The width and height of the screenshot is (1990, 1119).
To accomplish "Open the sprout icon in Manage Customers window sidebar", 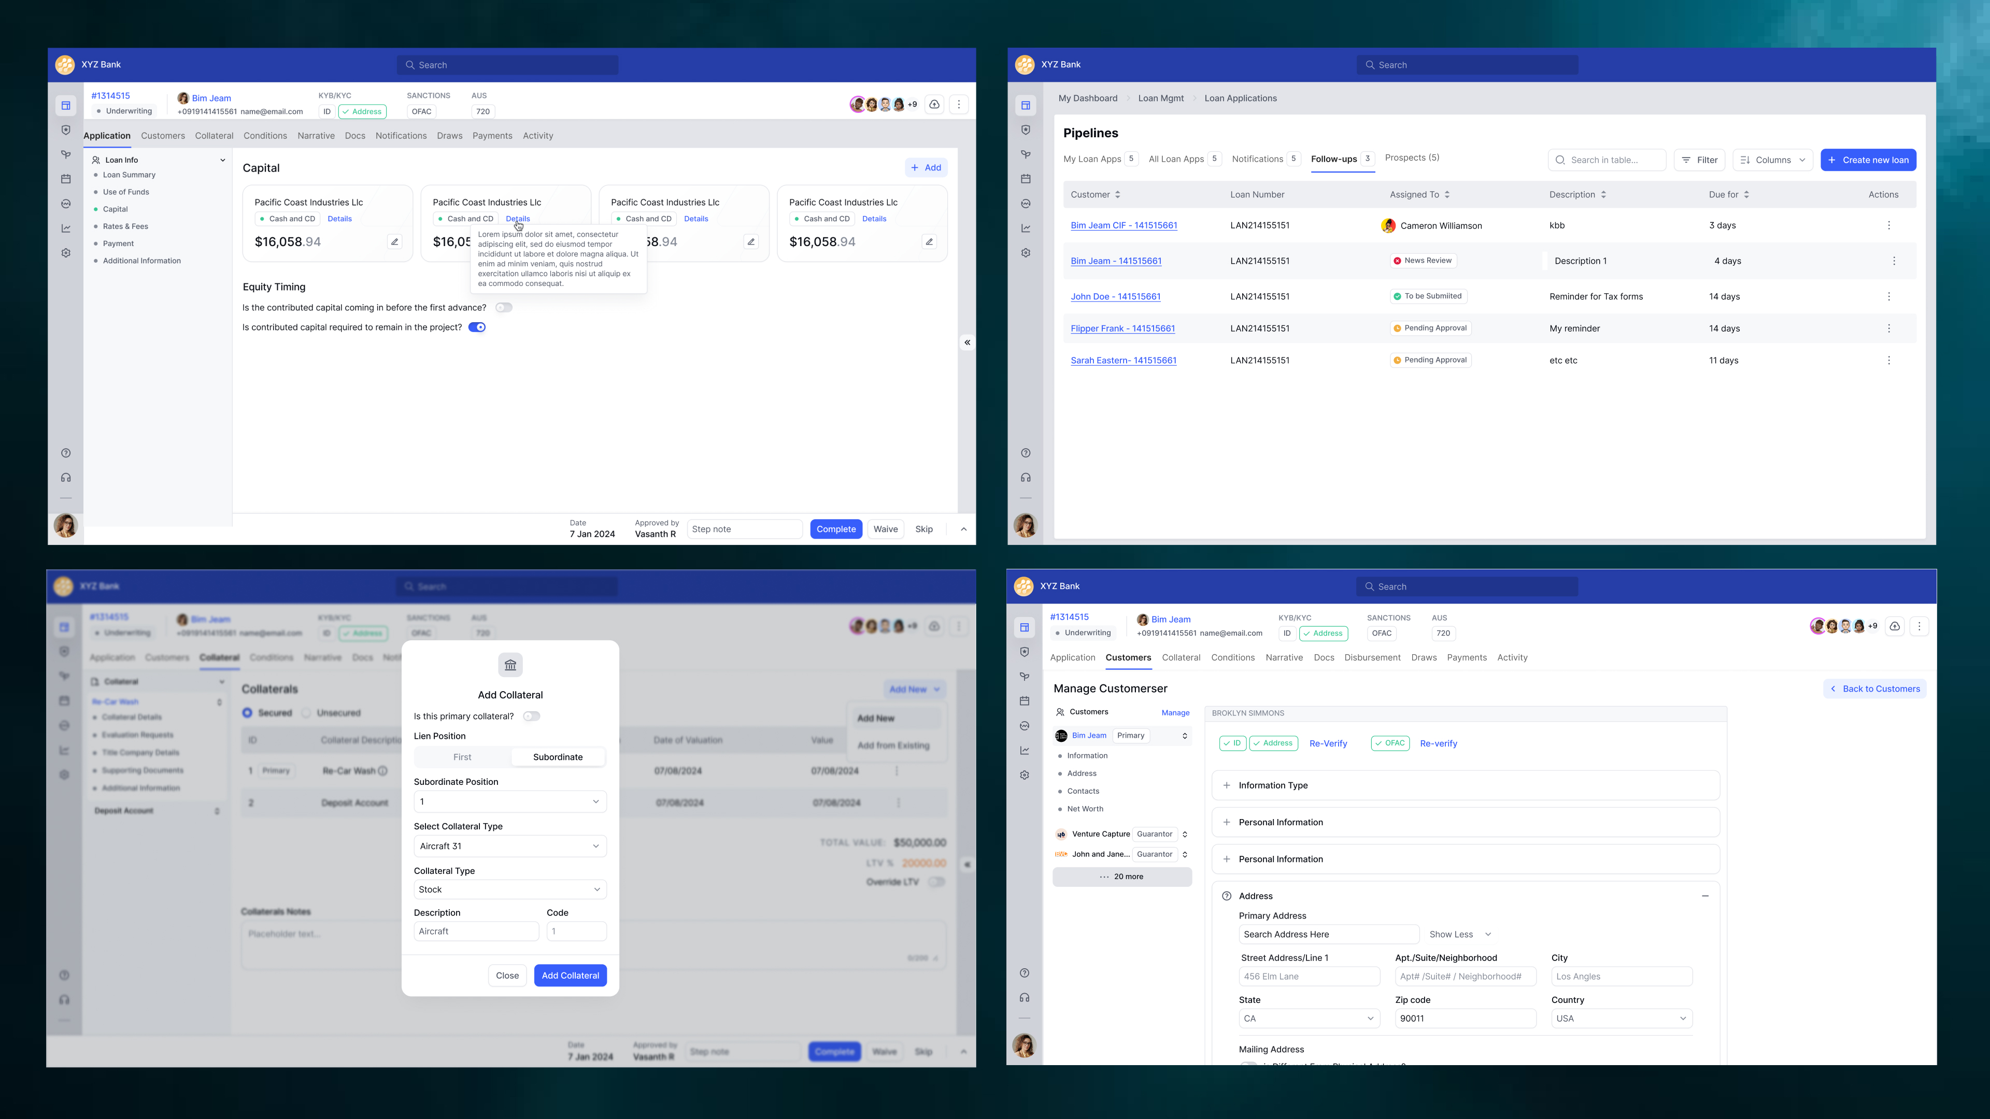I will pyautogui.click(x=1025, y=677).
